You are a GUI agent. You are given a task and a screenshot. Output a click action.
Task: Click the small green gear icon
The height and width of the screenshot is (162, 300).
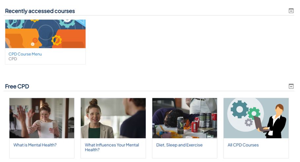coord(254,113)
